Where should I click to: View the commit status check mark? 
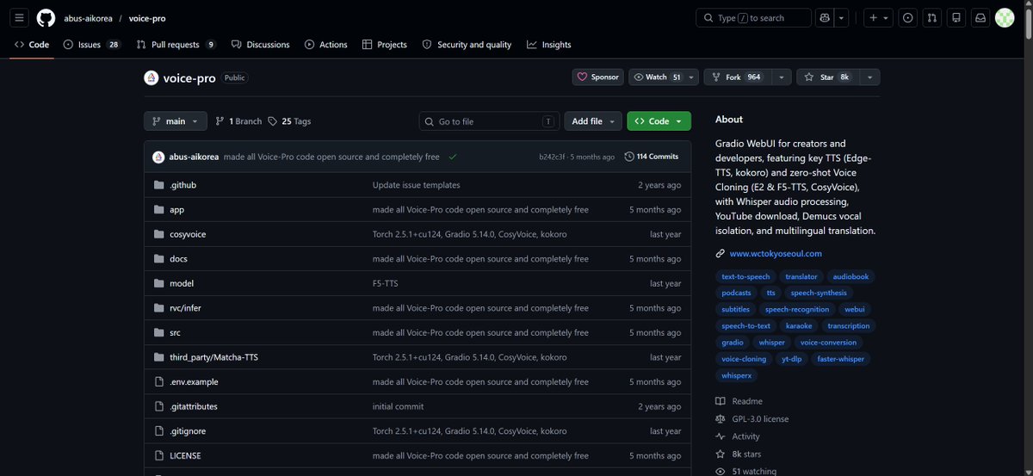pos(453,157)
